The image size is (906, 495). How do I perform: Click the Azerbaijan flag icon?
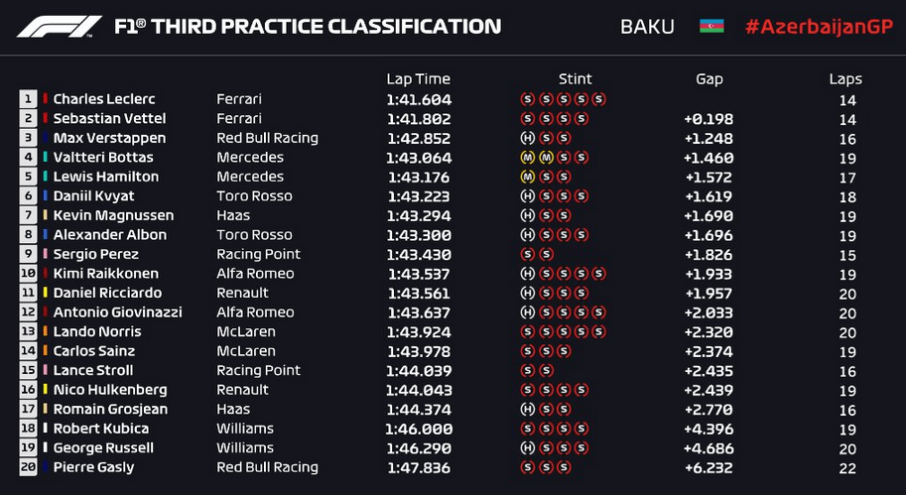click(712, 27)
